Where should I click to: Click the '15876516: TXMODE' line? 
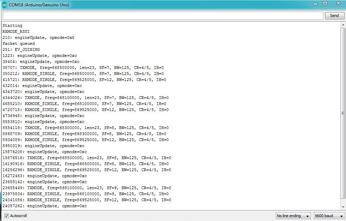(x=87, y=158)
